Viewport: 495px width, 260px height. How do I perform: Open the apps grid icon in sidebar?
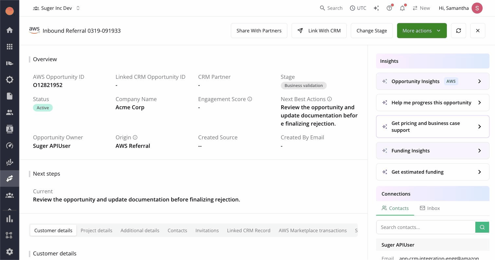point(9,47)
